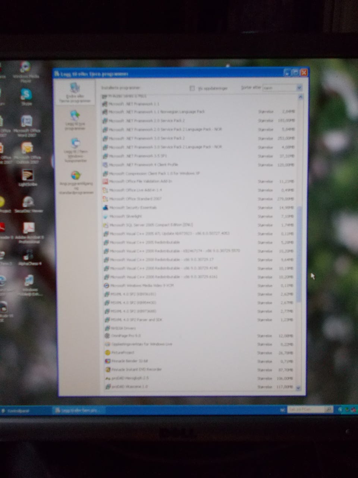Click the Microsoft Security Essentials icon
This screenshot has height=478, width=358.
(106, 208)
